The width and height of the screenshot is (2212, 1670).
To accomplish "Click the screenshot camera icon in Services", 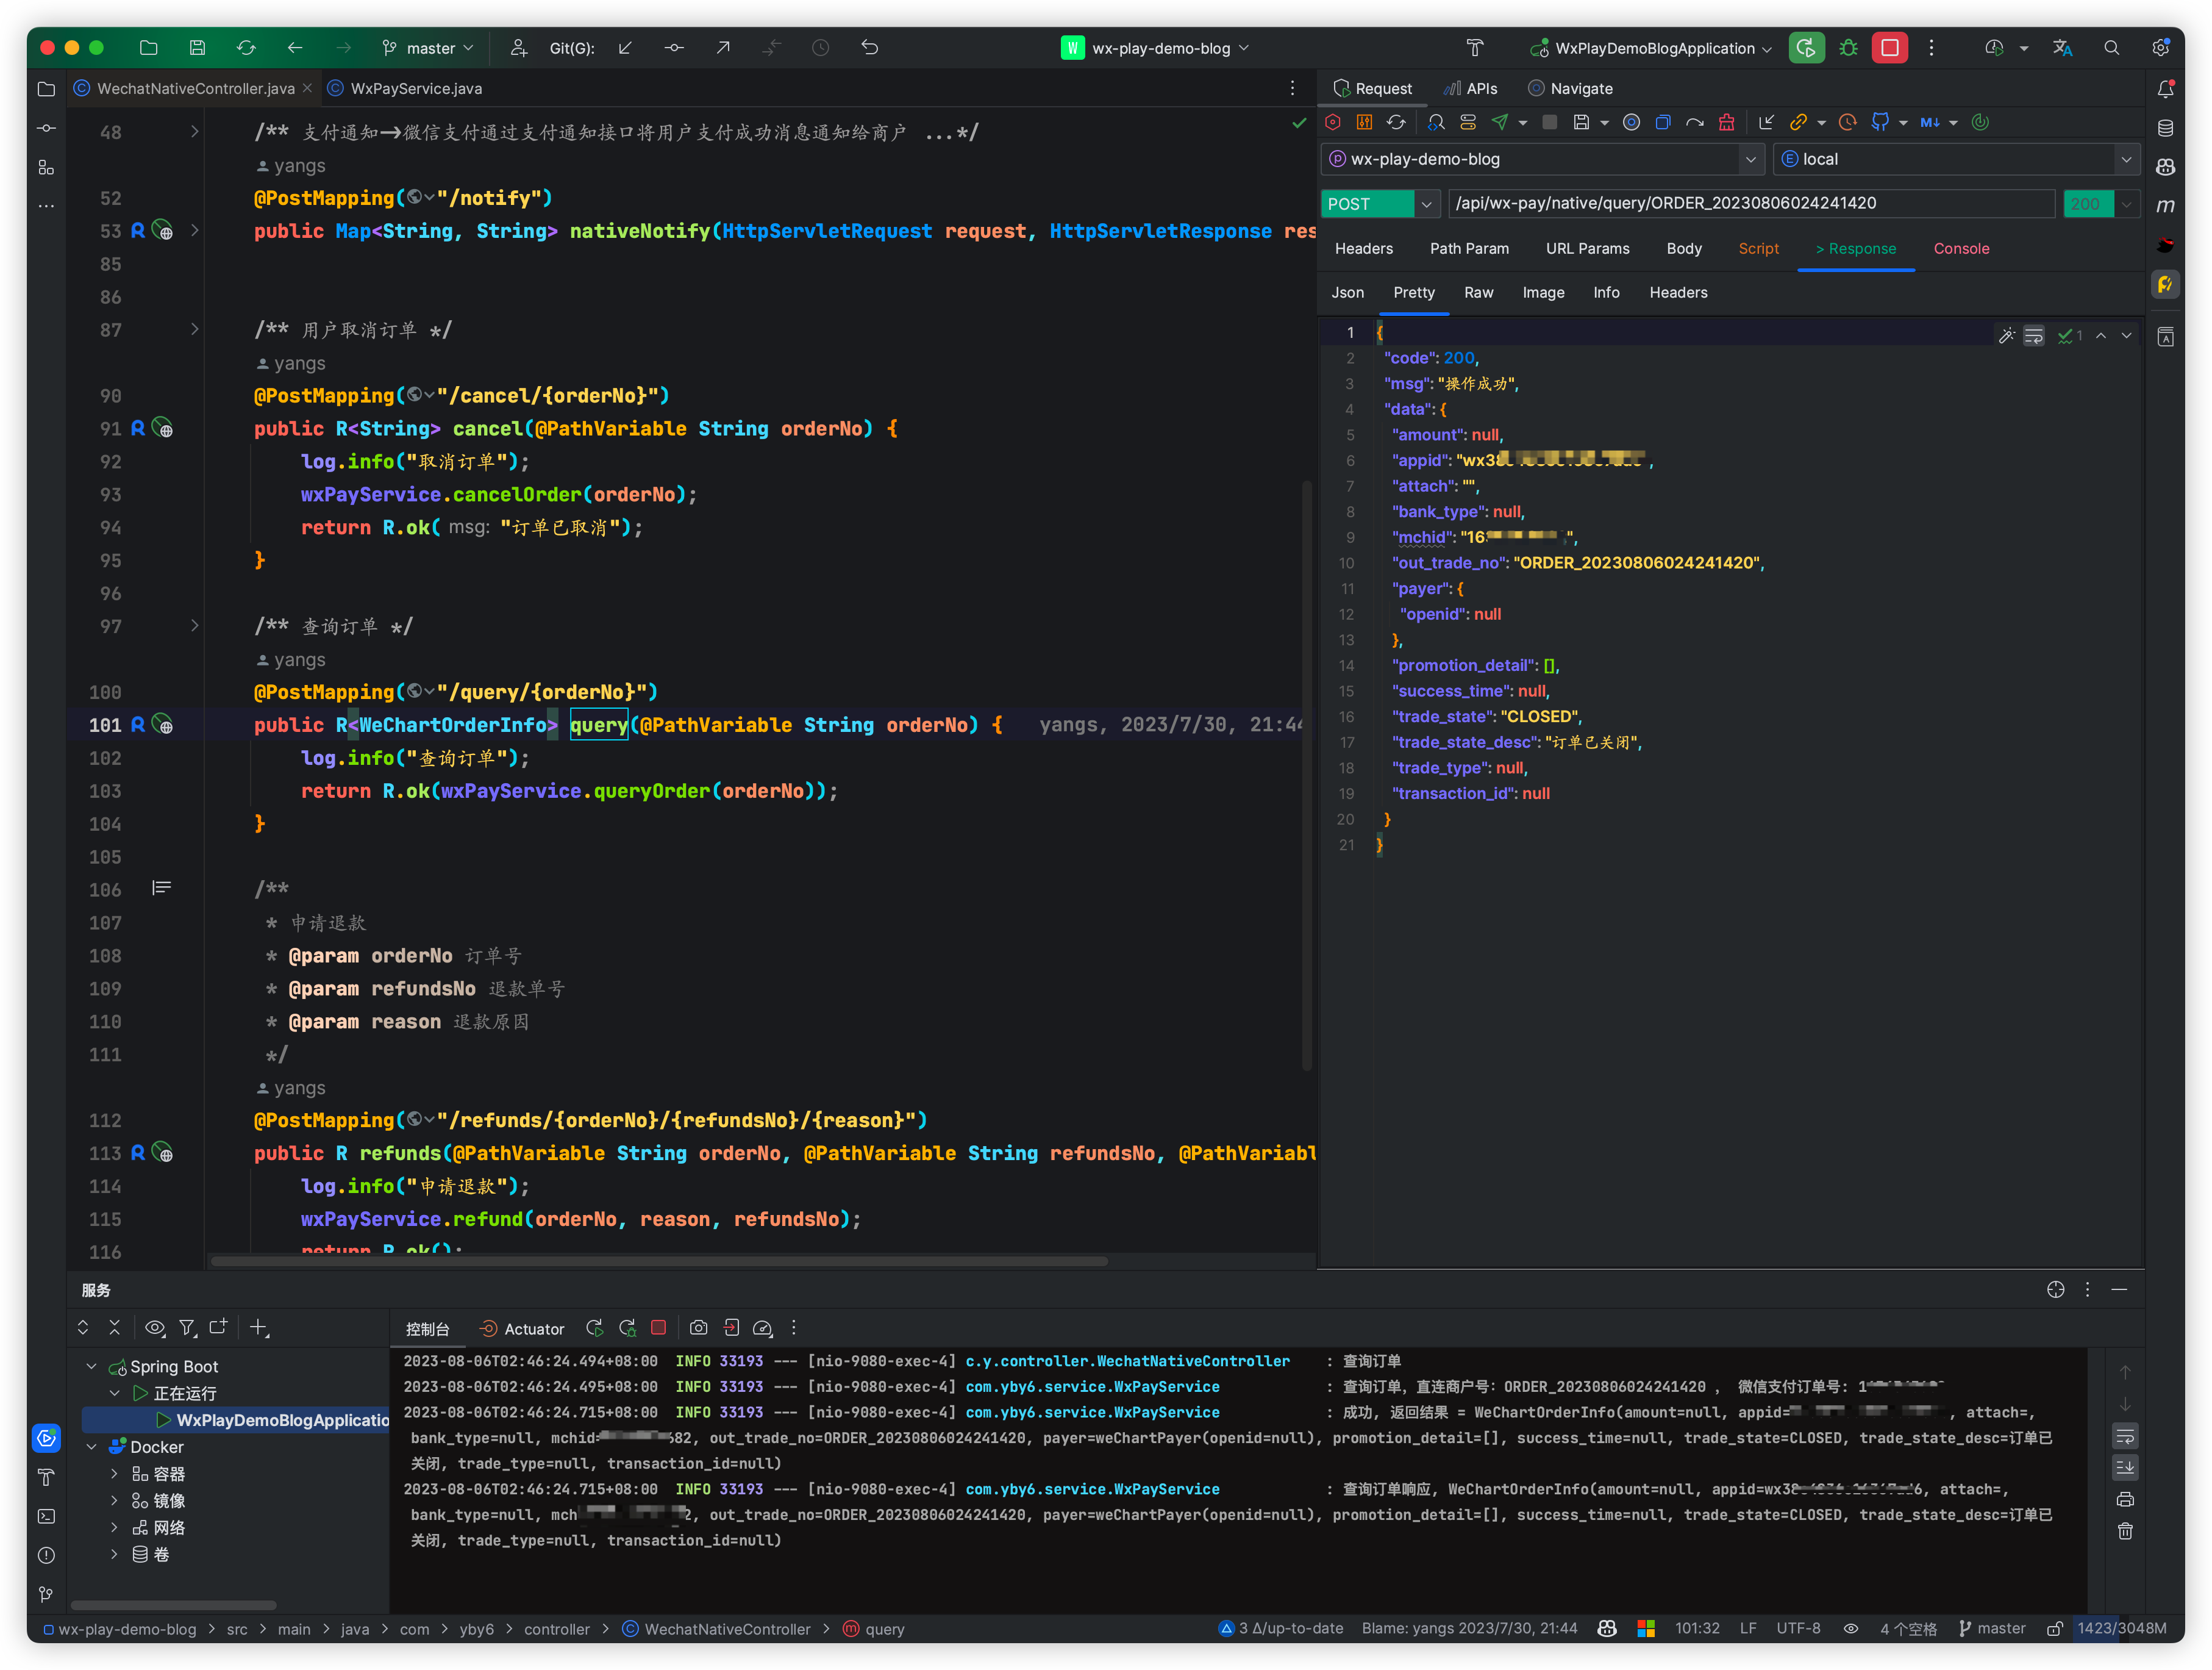I will coord(698,1328).
